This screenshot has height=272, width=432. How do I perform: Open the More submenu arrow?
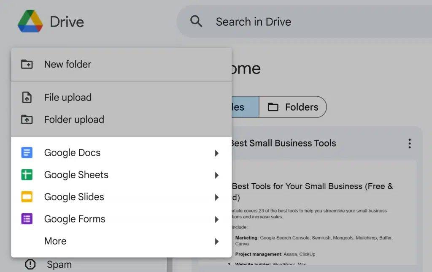(216, 241)
